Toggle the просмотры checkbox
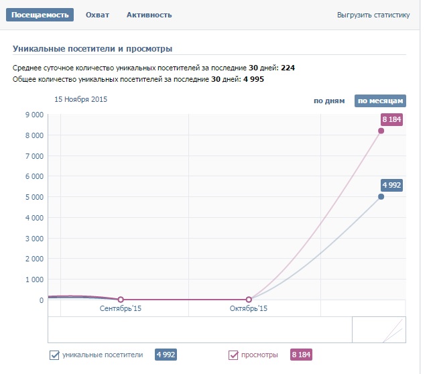 click(x=234, y=355)
